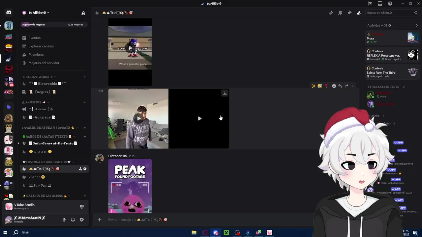Expand the Actividad panel chevron
Viewport: 422px width, 237px height.
coord(417,25)
